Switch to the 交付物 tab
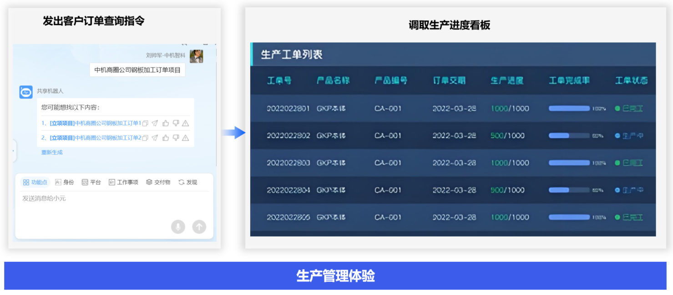Viewport: 673px width, 295px height. pos(158,182)
